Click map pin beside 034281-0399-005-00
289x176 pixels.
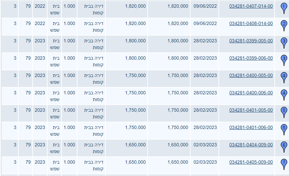(284, 42)
